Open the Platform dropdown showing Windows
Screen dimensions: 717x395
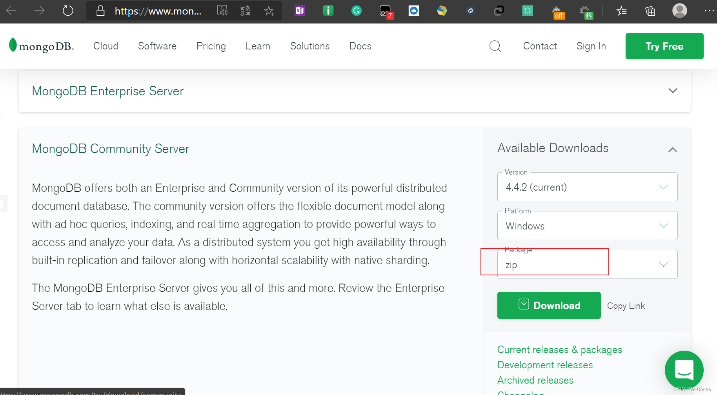pyautogui.click(x=587, y=226)
